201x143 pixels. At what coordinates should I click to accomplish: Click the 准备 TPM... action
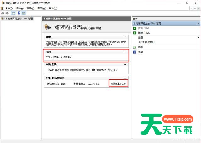(144, 28)
